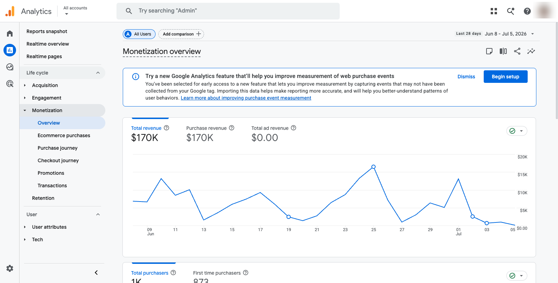
Task: Open the Explore icon in left rail
Action: 10,67
